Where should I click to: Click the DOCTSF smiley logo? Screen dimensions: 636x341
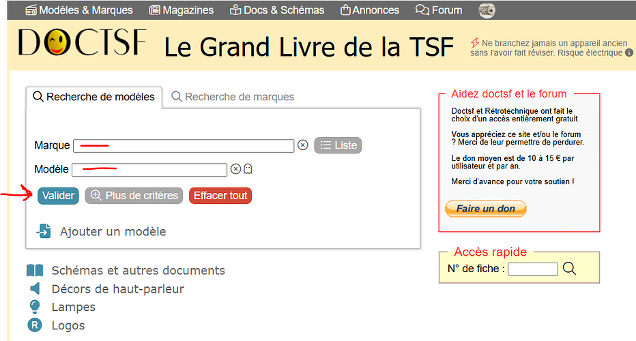click(82, 43)
